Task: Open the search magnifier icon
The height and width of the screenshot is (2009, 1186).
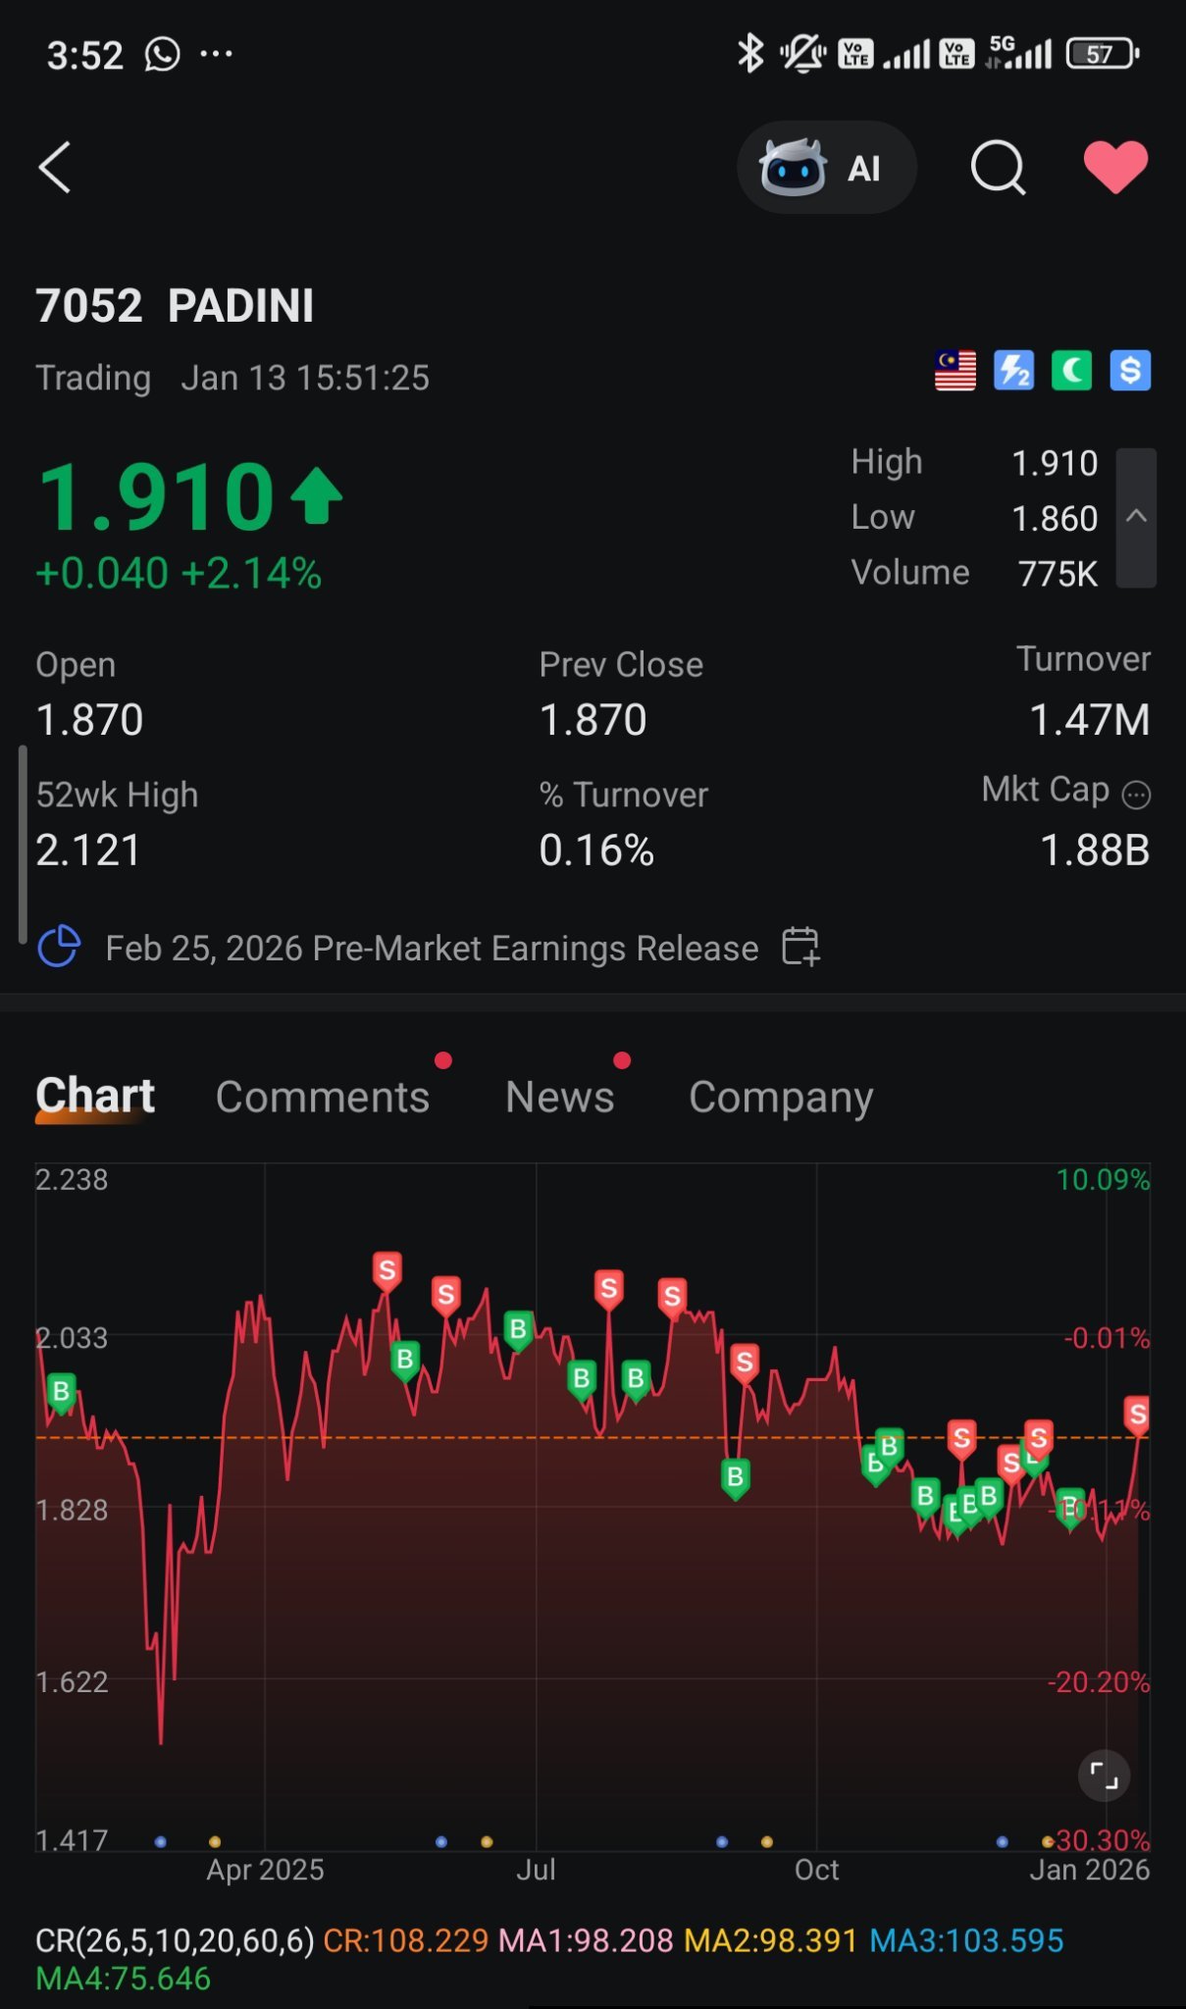Action: coord(998,168)
